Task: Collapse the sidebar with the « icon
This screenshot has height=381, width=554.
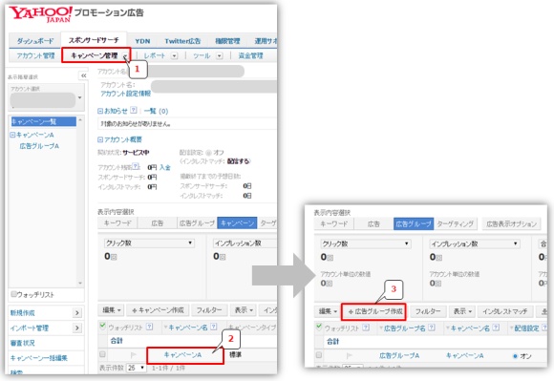Action: tap(83, 75)
